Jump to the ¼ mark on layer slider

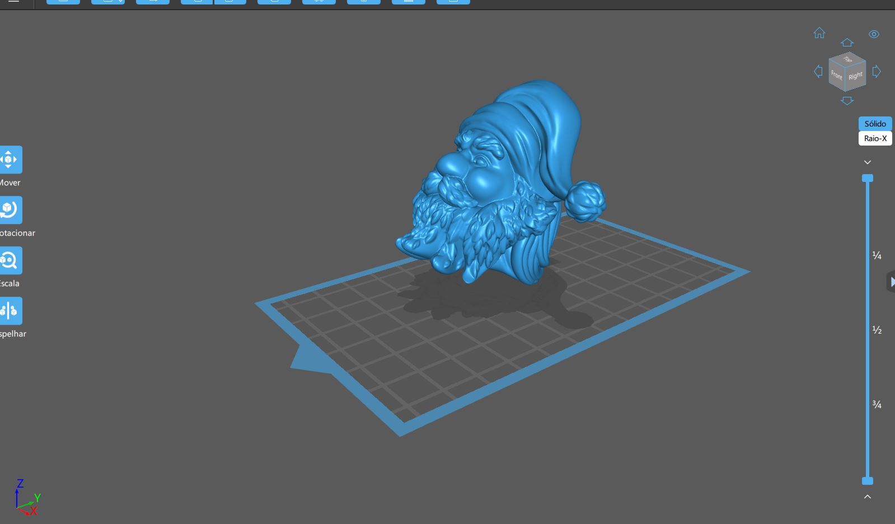[877, 256]
